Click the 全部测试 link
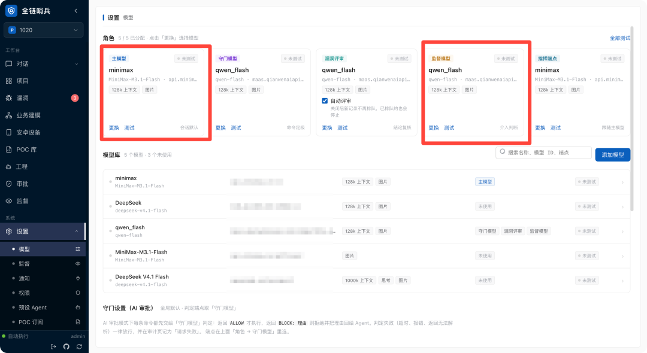This screenshot has height=353, width=647. pyautogui.click(x=620, y=38)
